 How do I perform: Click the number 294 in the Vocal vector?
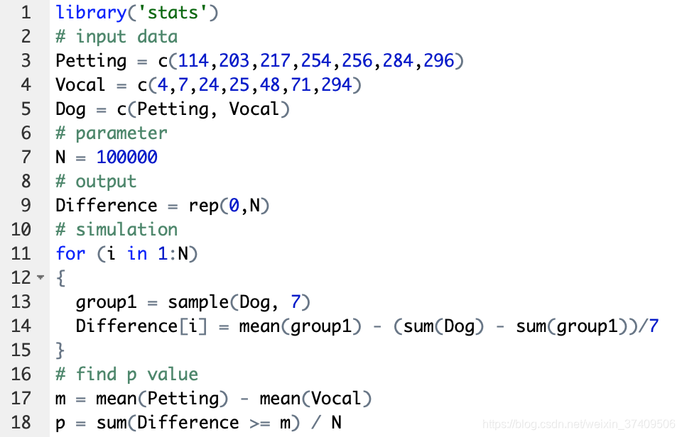pyautogui.click(x=337, y=84)
